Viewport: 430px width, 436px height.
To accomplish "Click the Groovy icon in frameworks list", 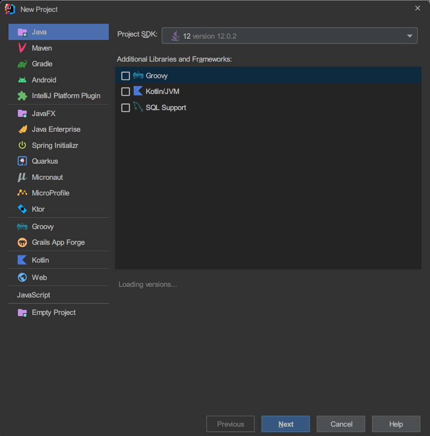I will pyautogui.click(x=138, y=75).
